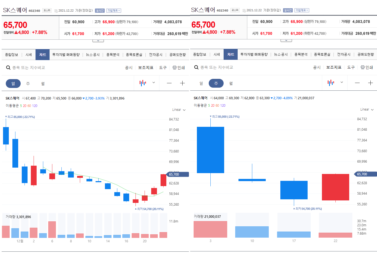Click the calendar icon beside 2021.12.22 in the weekly-chart panel

pyautogui.click(x=244, y=10)
